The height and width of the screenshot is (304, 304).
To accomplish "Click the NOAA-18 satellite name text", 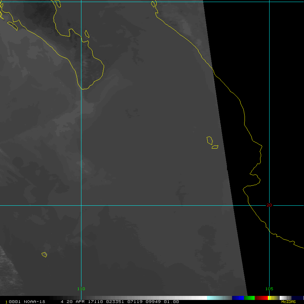I will [x=34, y=302].
